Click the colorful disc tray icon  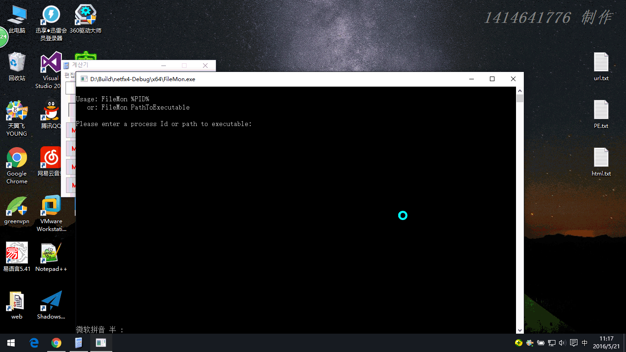(x=530, y=343)
